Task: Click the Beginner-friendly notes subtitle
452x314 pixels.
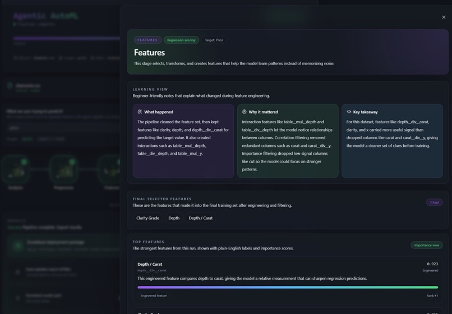Action: (201, 96)
